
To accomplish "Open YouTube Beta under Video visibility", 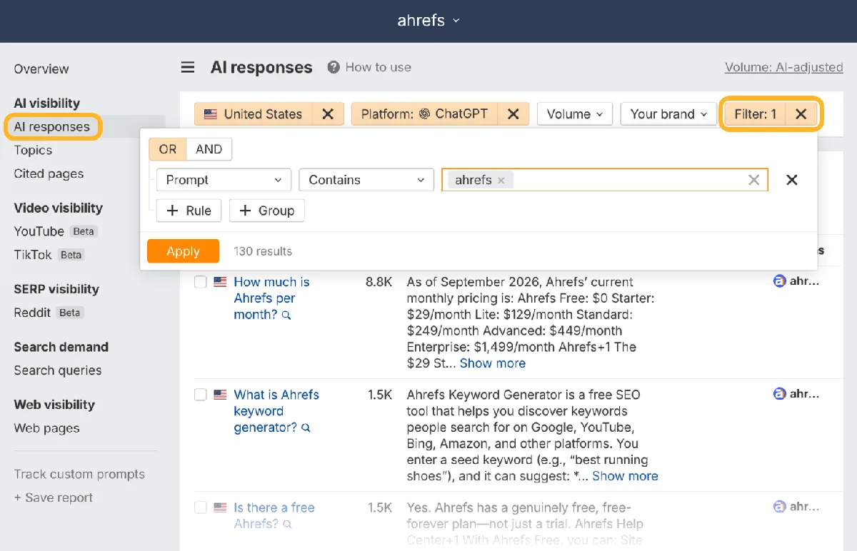I will 55,231.
